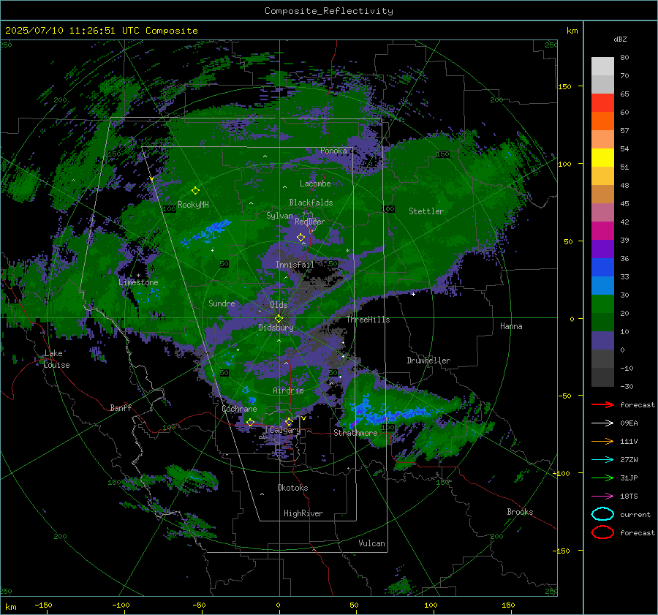The image size is (658, 615).
Task: Click the Okotoks city label
Action: pyautogui.click(x=292, y=488)
